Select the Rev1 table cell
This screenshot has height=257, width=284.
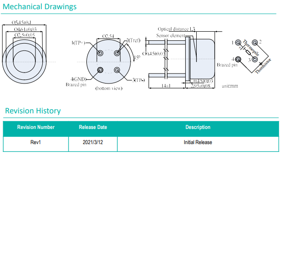[36, 143]
